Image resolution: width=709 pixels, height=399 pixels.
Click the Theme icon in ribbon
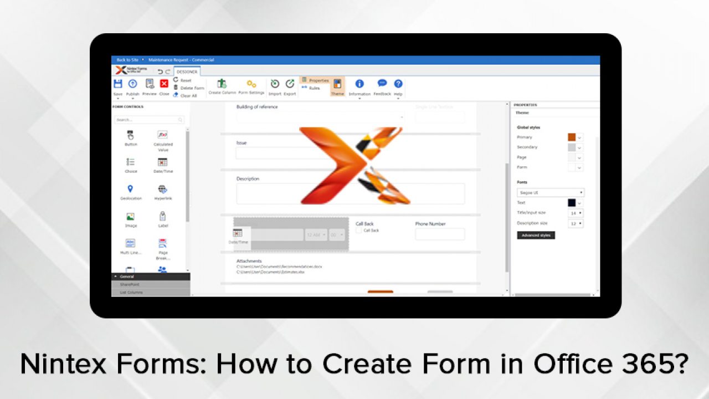tap(337, 84)
